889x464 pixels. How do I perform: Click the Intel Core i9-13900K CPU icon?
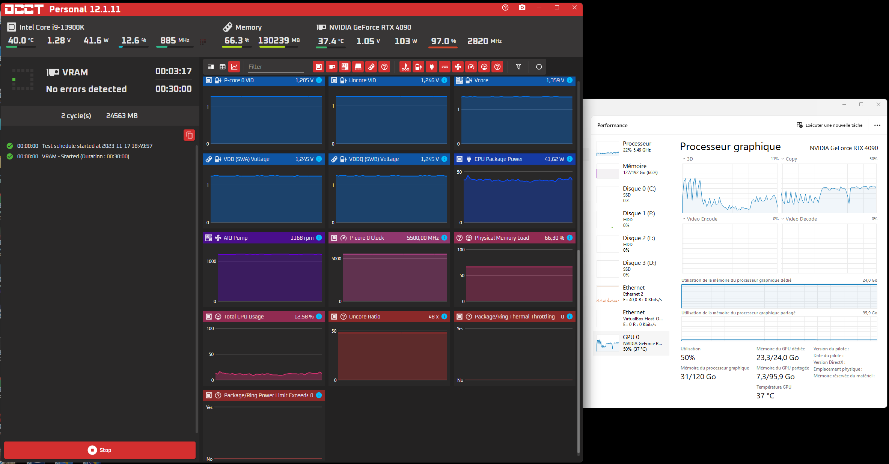(x=12, y=27)
